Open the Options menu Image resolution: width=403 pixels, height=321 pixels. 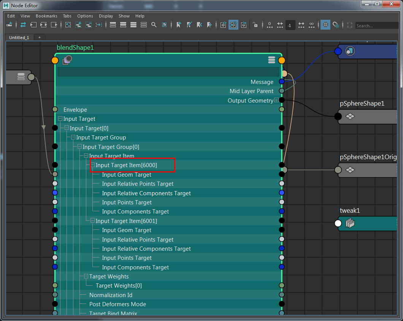[x=85, y=16]
